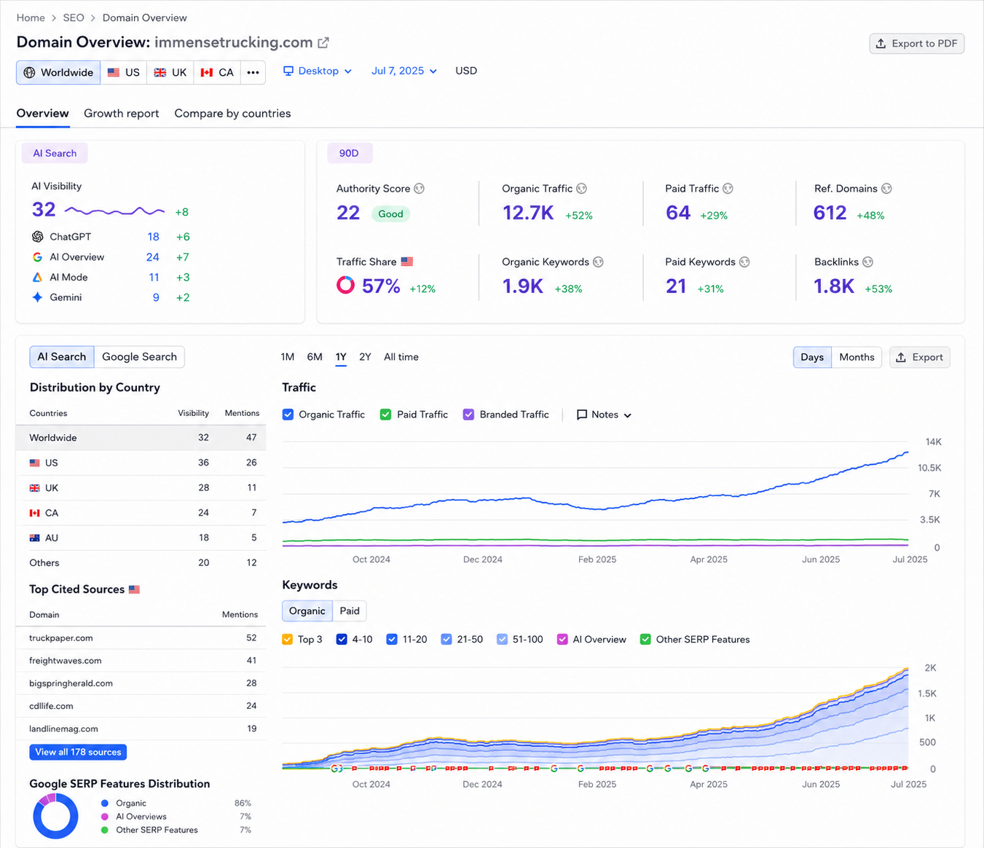This screenshot has width=984, height=848.
Task: Click the Notes speech bubble icon
Action: 582,415
